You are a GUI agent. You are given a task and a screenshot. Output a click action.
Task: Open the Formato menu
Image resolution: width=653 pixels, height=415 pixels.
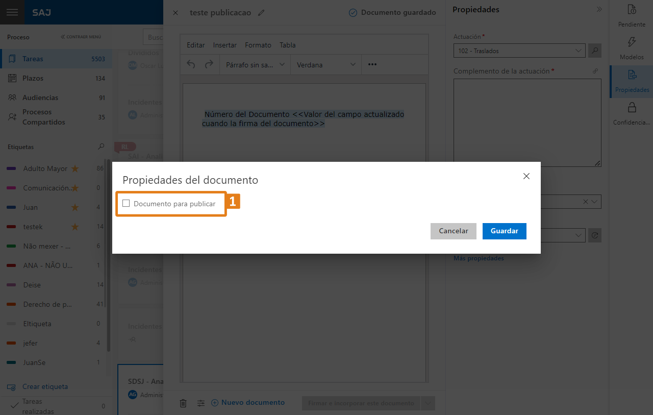coord(258,45)
